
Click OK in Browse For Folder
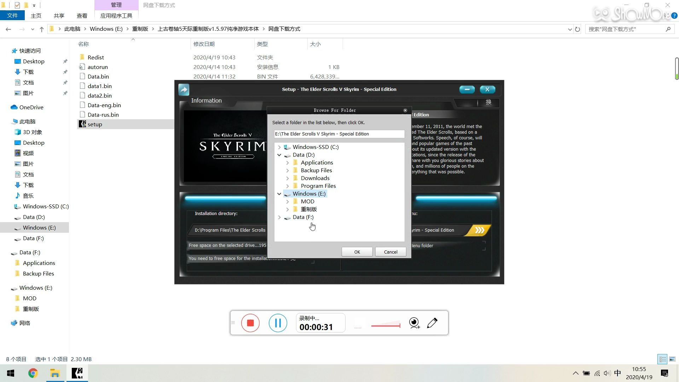(x=357, y=252)
